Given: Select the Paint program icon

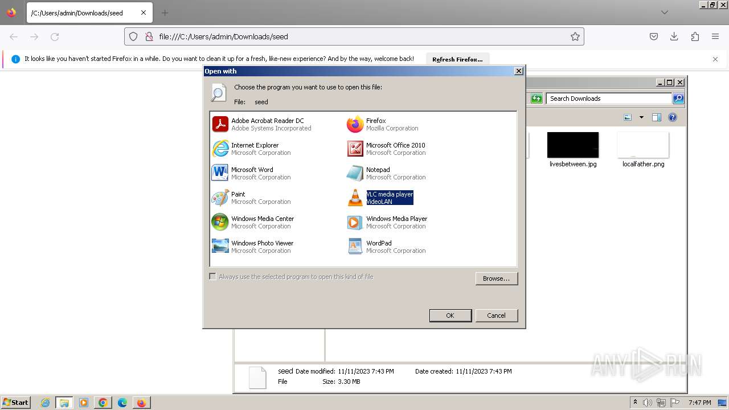Looking at the screenshot, I should [x=220, y=198].
